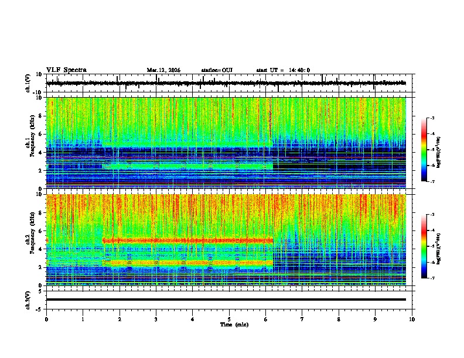Click the red 5 kHz emission band in ch.2
The image size is (464, 358).
click(x=187, y=240)
